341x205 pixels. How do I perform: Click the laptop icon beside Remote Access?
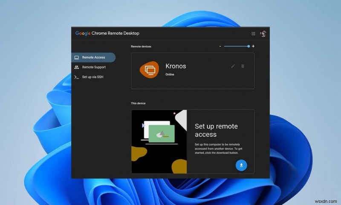point(77,58)
